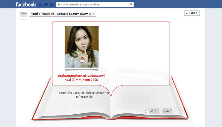
Task: Click the vote count 0
Action: (145, 111)
